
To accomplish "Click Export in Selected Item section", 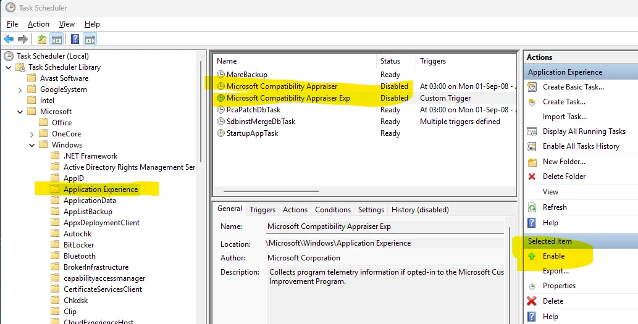I will click(556, 271).
